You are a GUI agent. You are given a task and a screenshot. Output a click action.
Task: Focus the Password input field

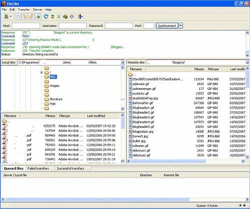[118, 25]
